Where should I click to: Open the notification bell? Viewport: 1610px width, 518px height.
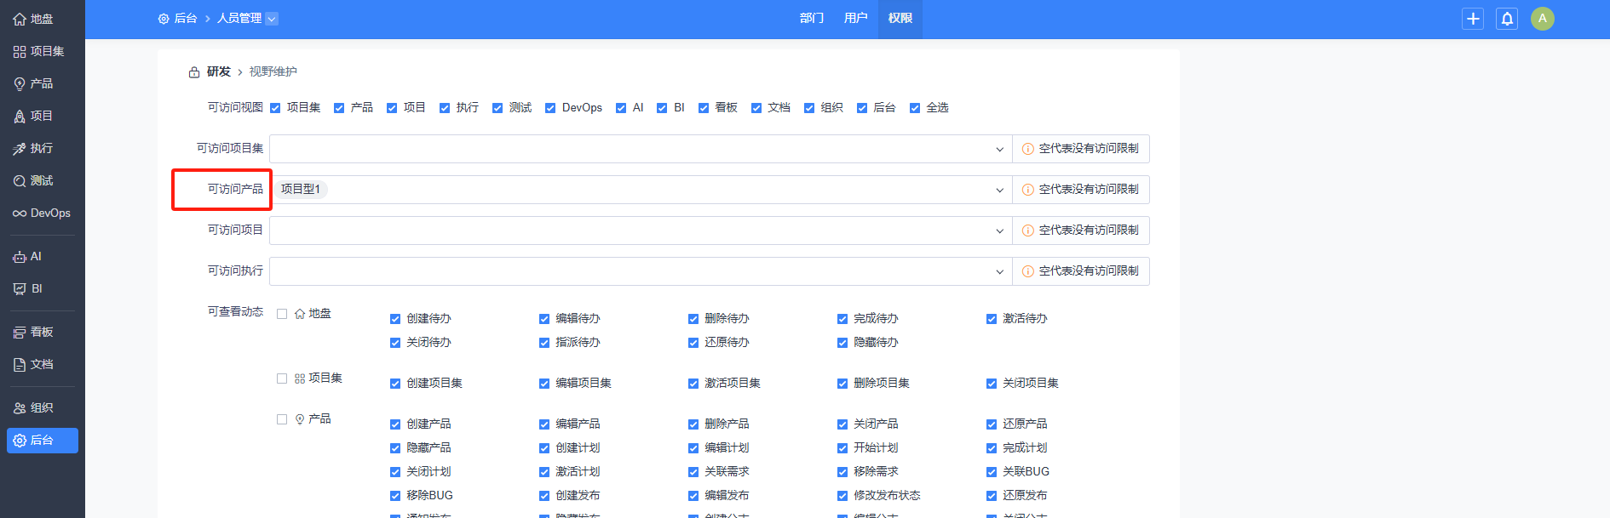click(1507, 19)
